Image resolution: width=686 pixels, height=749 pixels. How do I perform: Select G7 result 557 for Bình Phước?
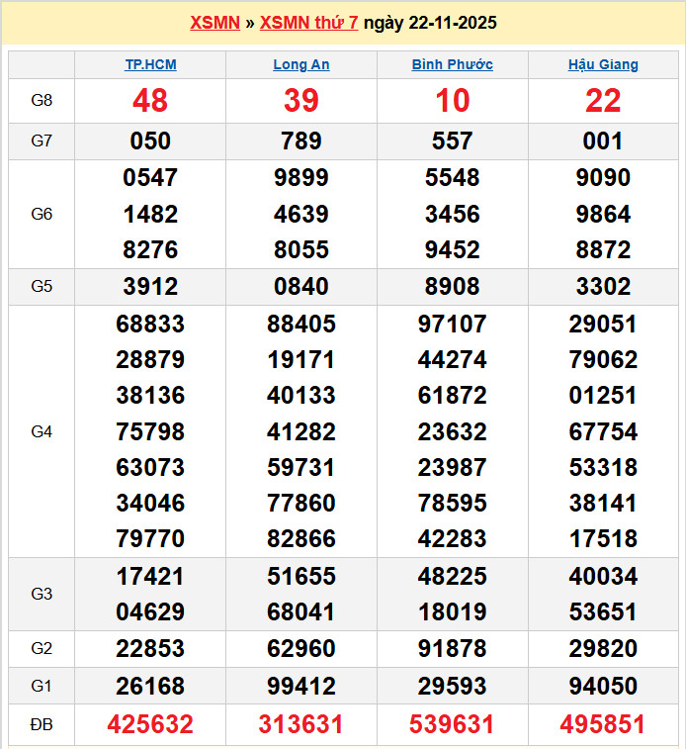(452, 141)
